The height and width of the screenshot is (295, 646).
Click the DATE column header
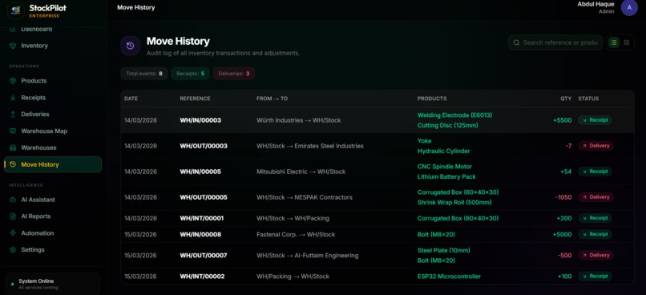[131, 99]
